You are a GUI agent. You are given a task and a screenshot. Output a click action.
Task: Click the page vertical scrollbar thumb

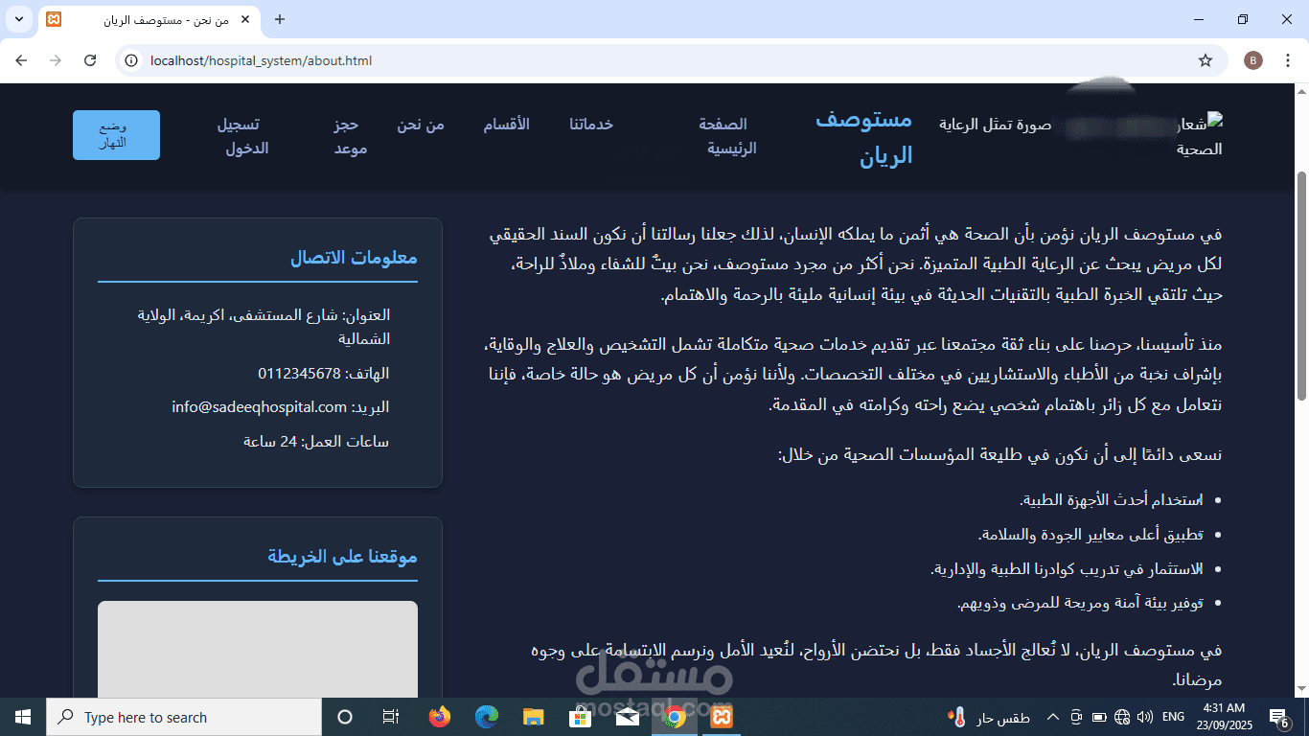pyautogui.click(x=1301, y=286)
